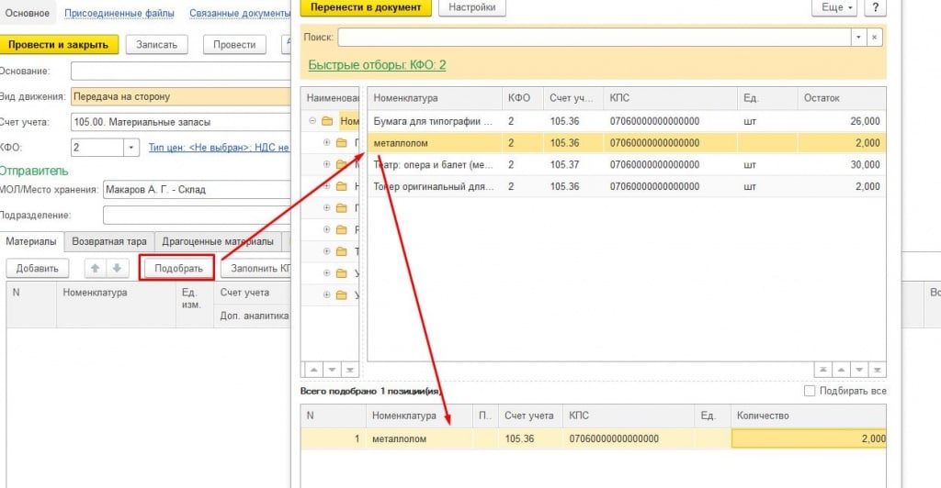
Task: Open the search history dropdown arrow
Action: tap(858, 38)
